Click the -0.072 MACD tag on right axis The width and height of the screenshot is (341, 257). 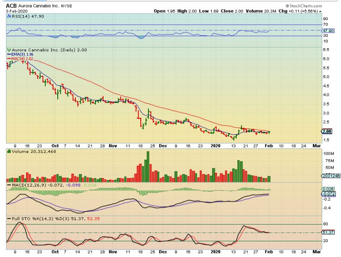329,193
